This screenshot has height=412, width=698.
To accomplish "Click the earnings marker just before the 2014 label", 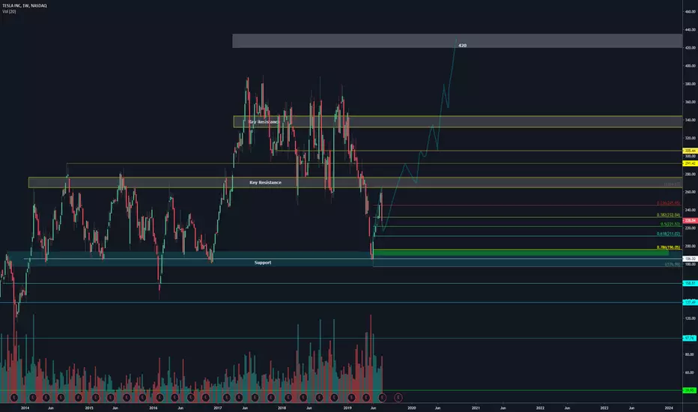I will [14, 397].
